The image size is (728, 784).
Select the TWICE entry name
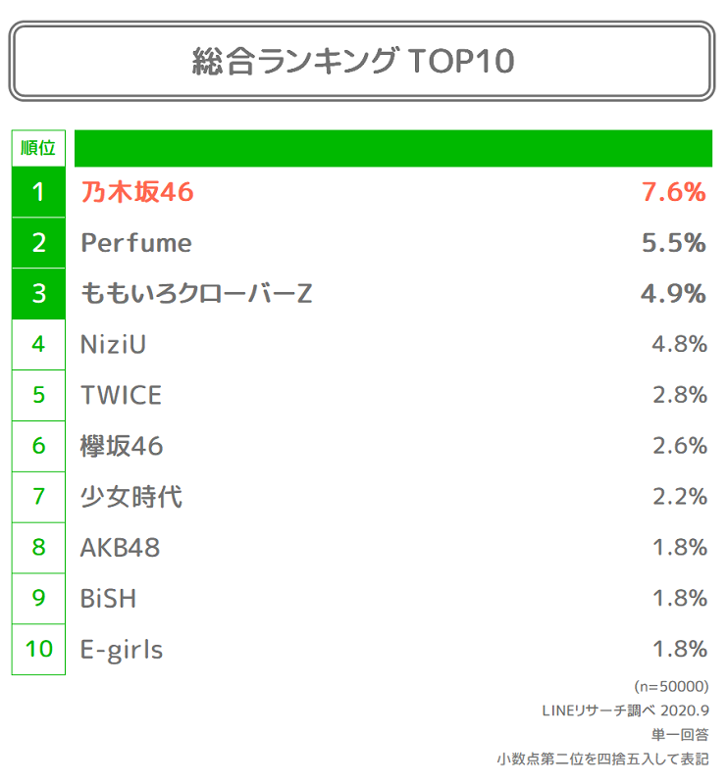click(121, 396)
